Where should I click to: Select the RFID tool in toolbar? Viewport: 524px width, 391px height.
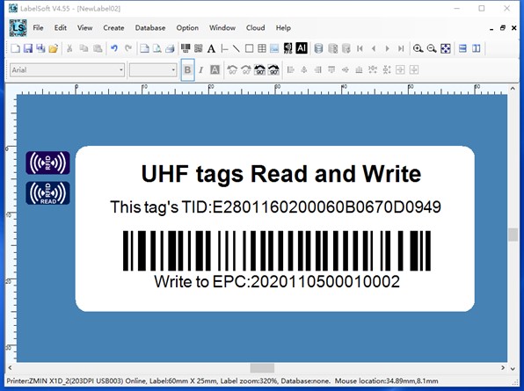tap(287, 48)
